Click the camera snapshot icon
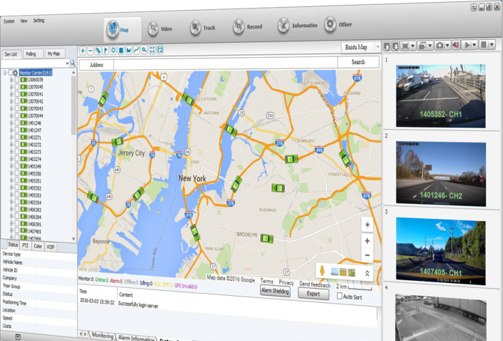503x341 pixels. point(439,46)
